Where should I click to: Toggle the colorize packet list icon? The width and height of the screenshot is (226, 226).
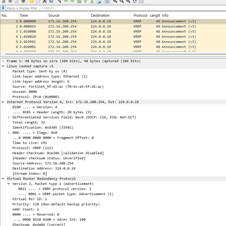click(x=107, y=1)
